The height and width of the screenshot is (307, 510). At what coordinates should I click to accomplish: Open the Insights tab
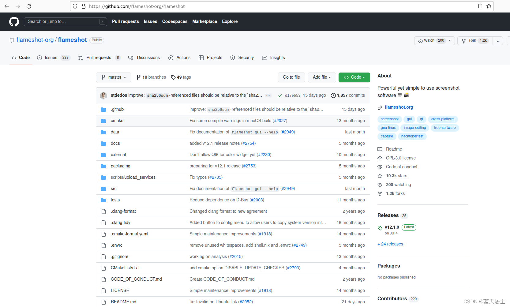coord(273,58)
